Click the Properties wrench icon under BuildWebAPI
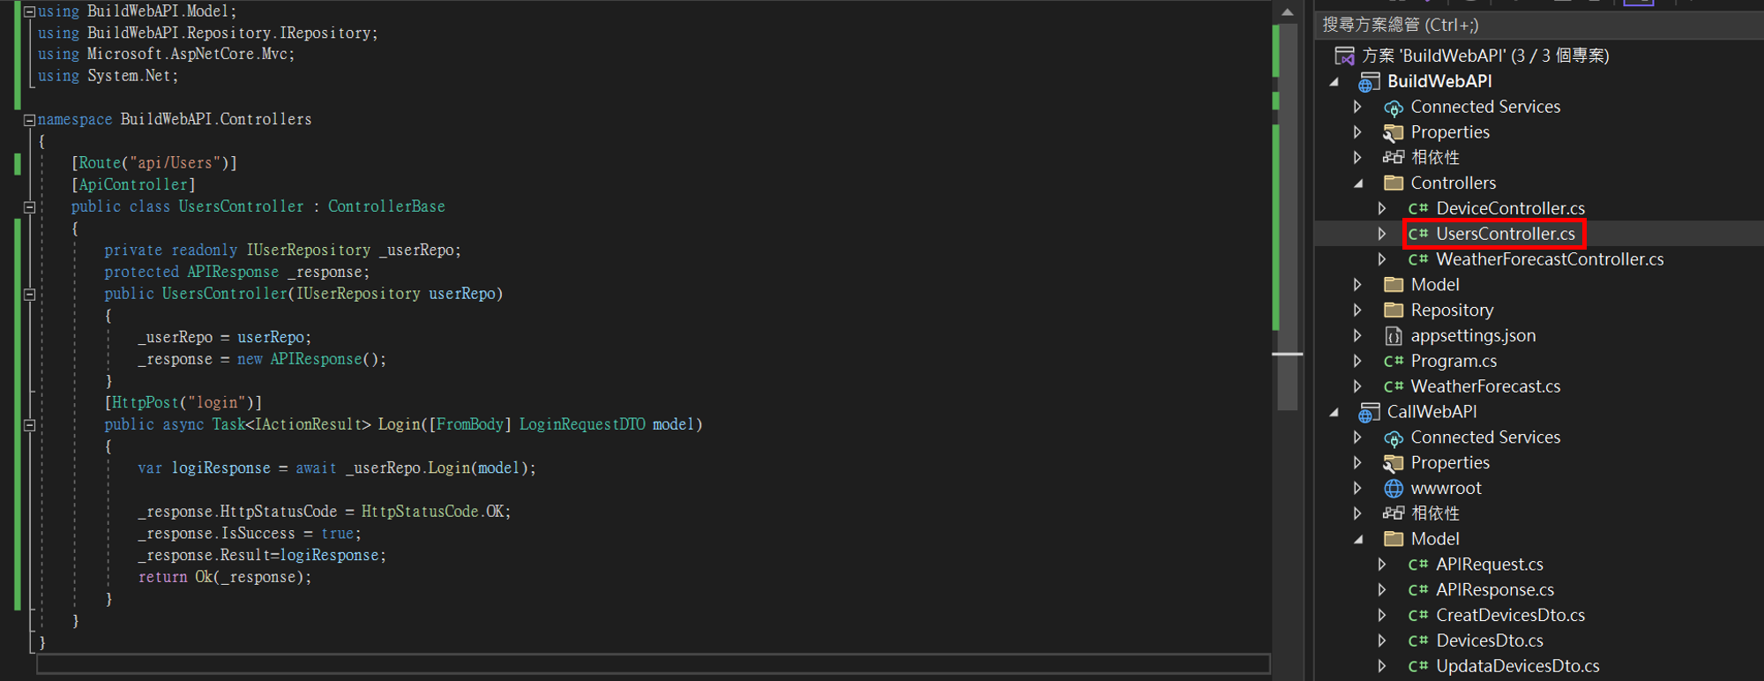Screen dimensions: 1764x681 coord(1394,133)
